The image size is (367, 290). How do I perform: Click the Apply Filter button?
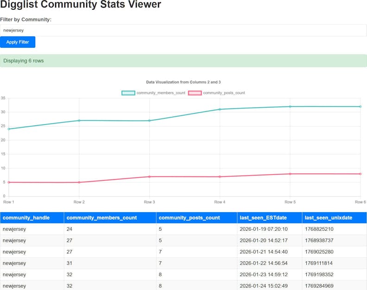pos(18,42)
